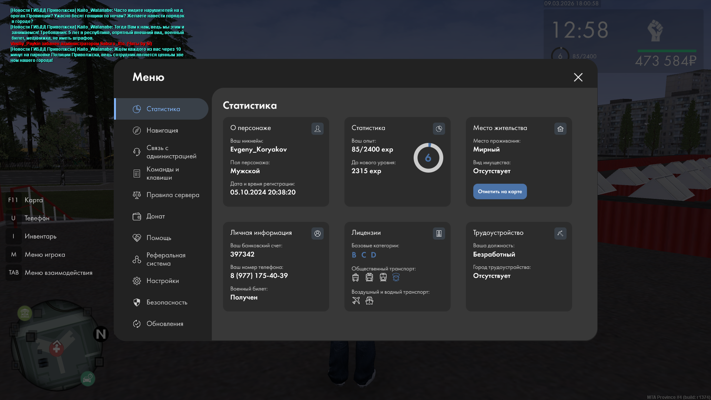
Task: Click the boat license icon
Action: [369, 301]
